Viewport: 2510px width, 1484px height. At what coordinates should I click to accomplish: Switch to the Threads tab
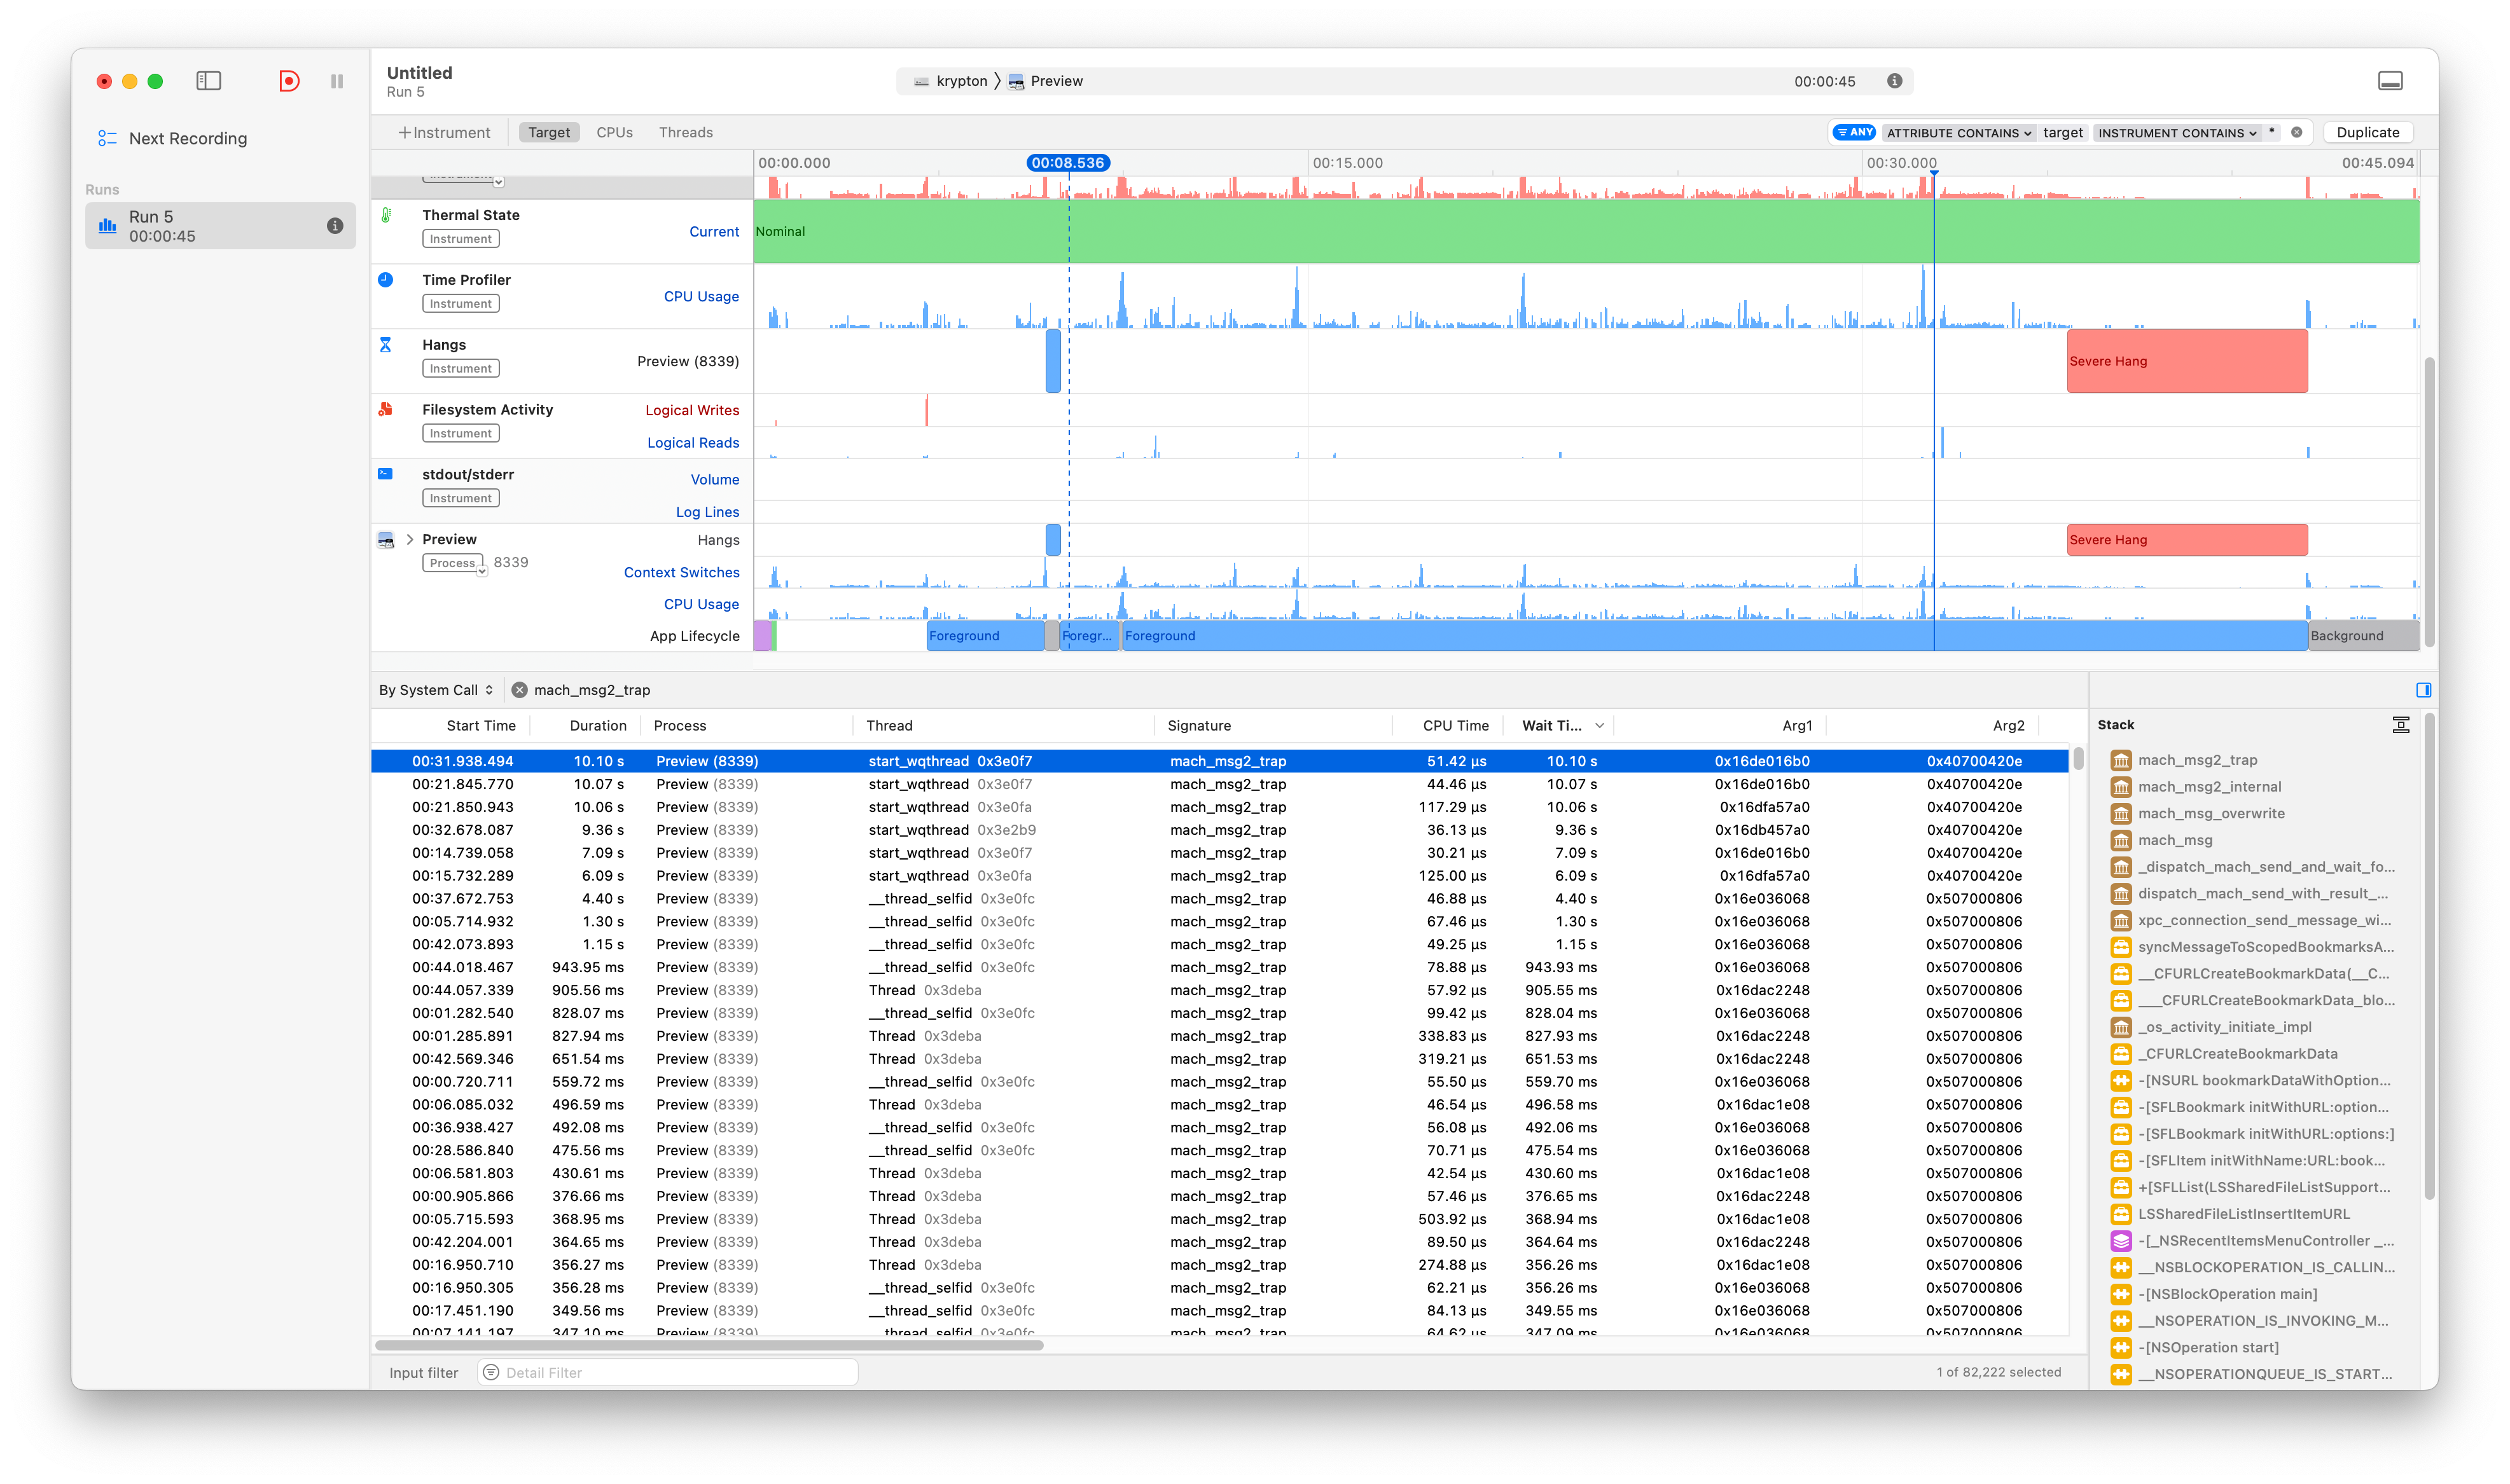point(685,132)
